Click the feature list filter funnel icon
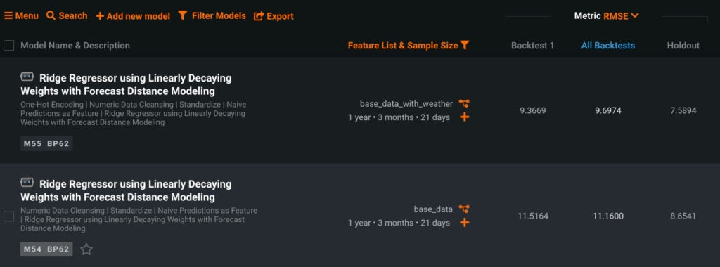The image size is (720, 267). pos(465,45)
